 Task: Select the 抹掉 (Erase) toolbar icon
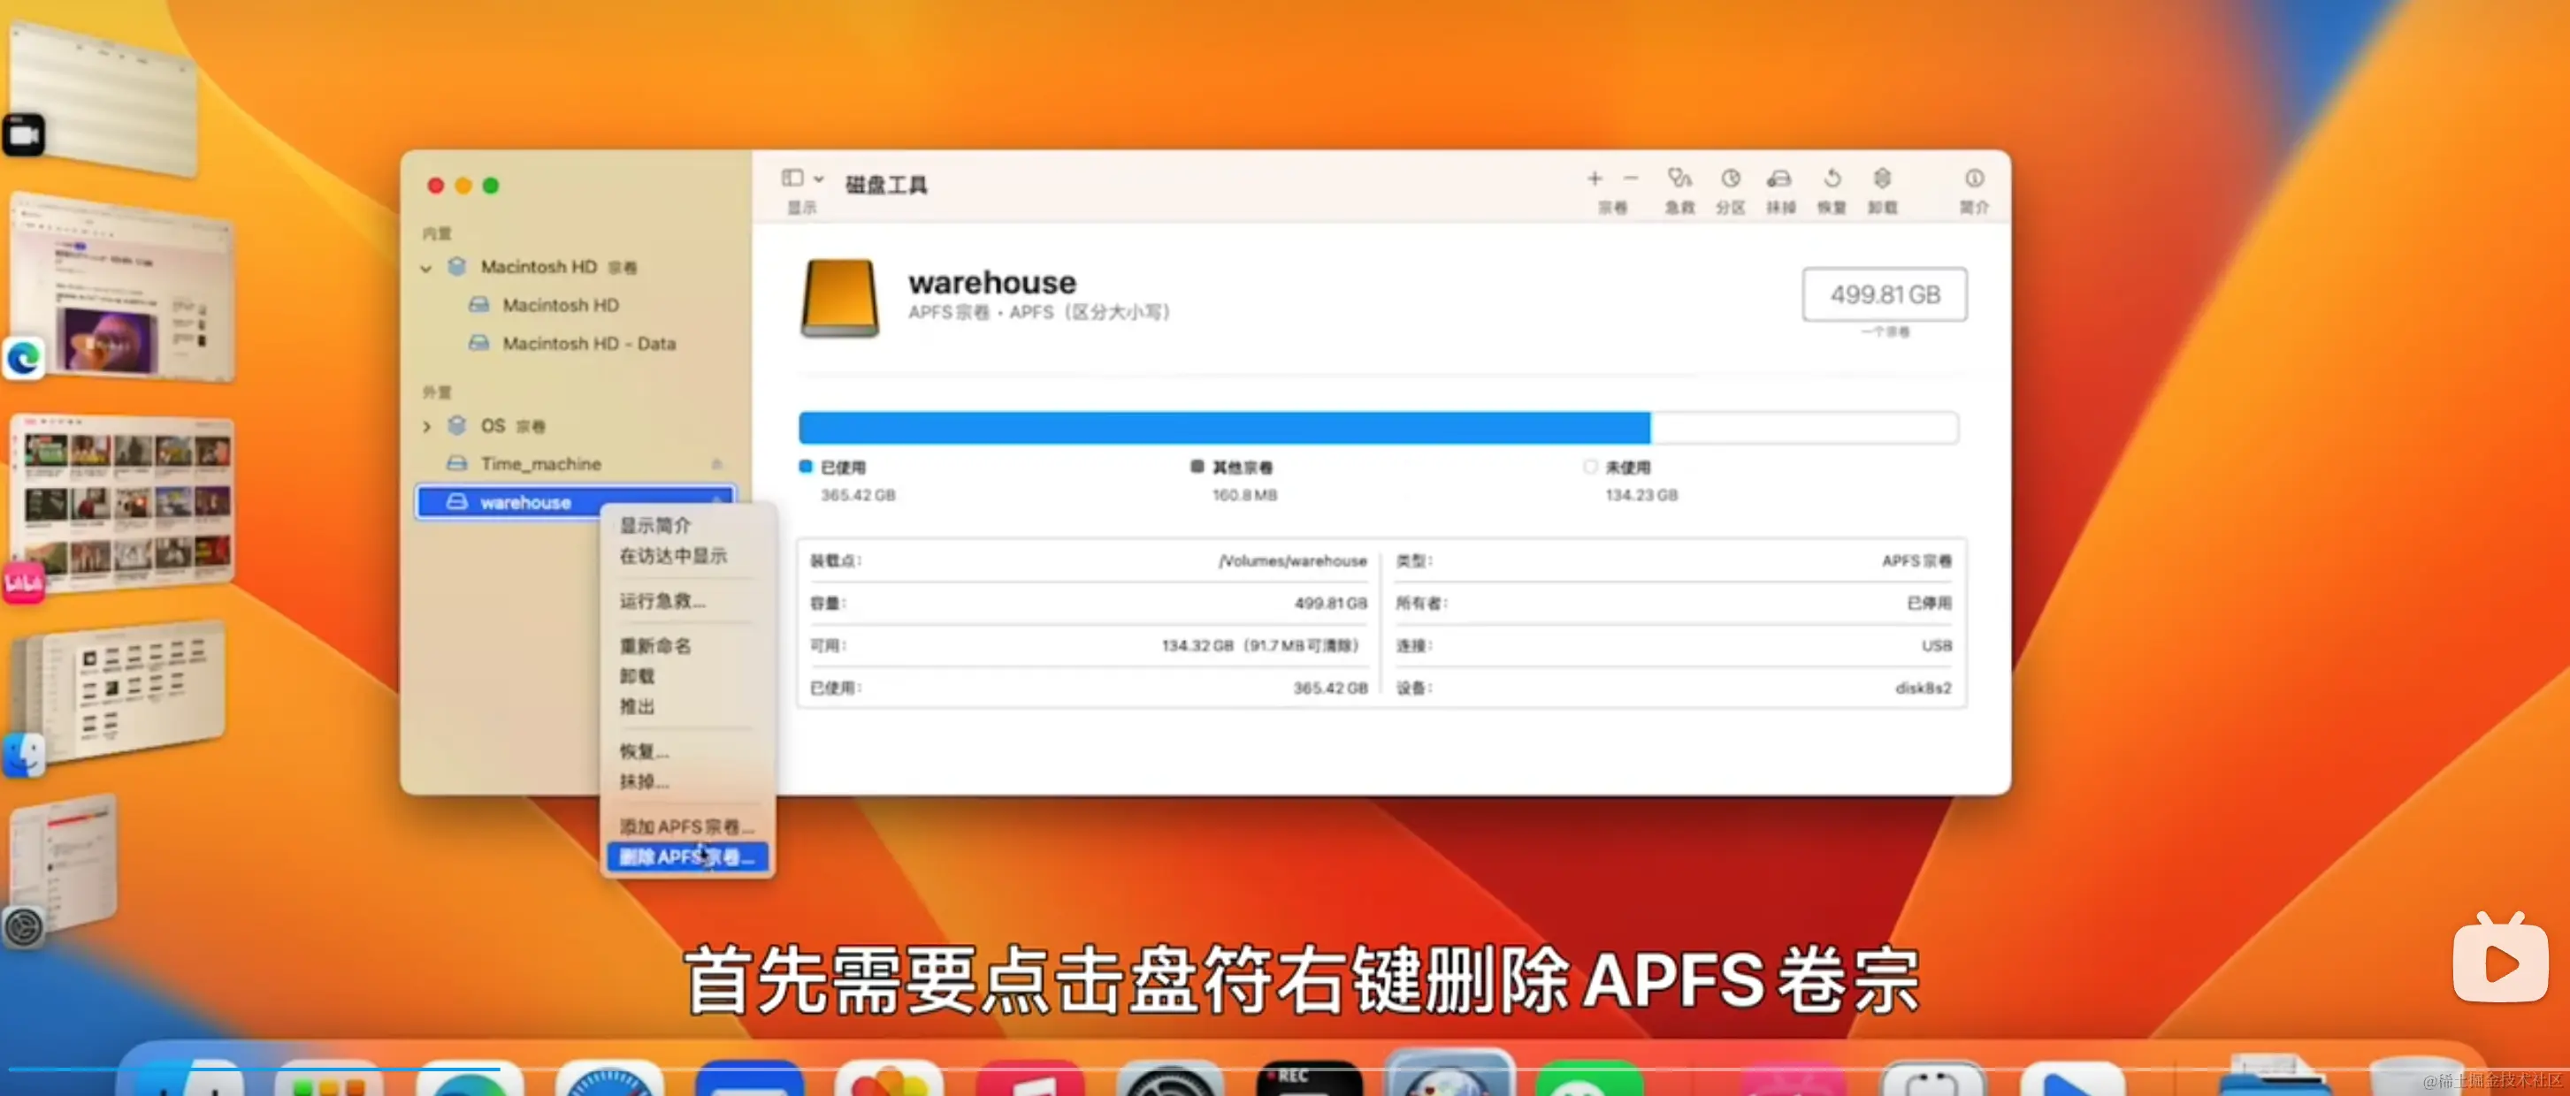point(1781,187)
